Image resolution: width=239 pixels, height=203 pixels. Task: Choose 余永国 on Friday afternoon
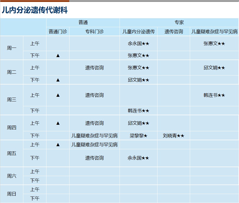(x=138, y=158)
